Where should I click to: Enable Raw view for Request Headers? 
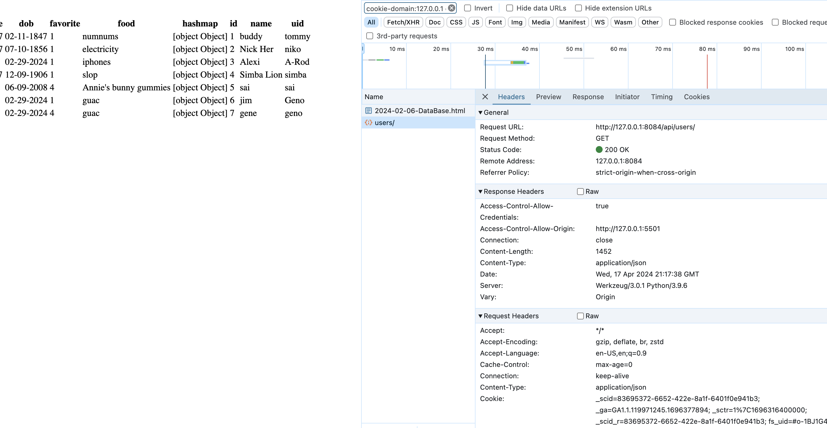tap(580, 316)
